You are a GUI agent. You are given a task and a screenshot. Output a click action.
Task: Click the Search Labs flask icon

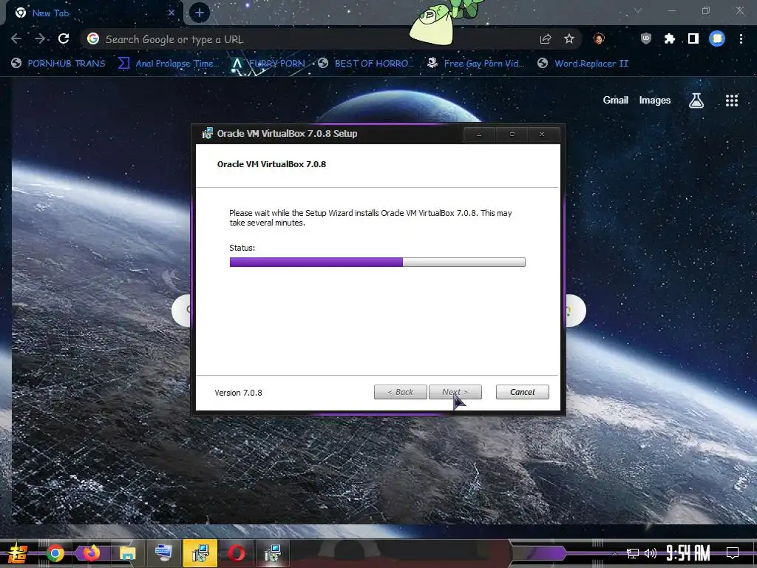pos(696,101)
